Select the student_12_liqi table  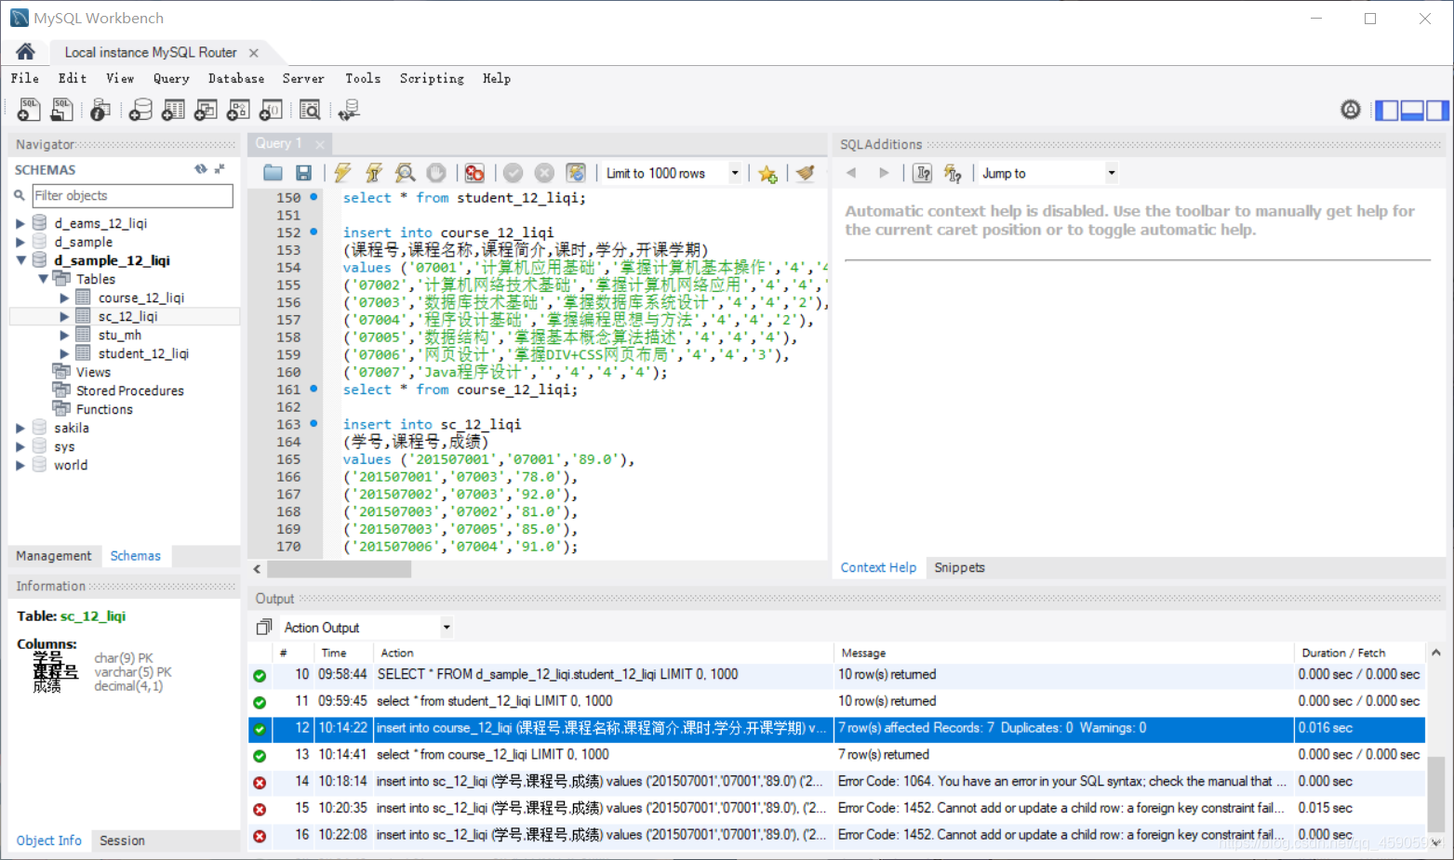[x=143, y=353]
